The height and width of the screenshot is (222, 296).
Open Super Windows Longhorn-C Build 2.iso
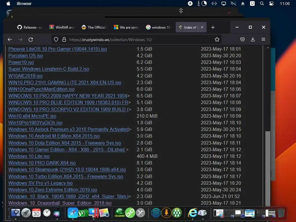pos(49,69)
